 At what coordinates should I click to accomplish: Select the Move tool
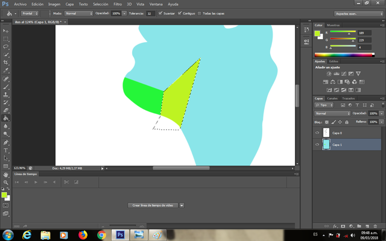click(x=6, y=30)
